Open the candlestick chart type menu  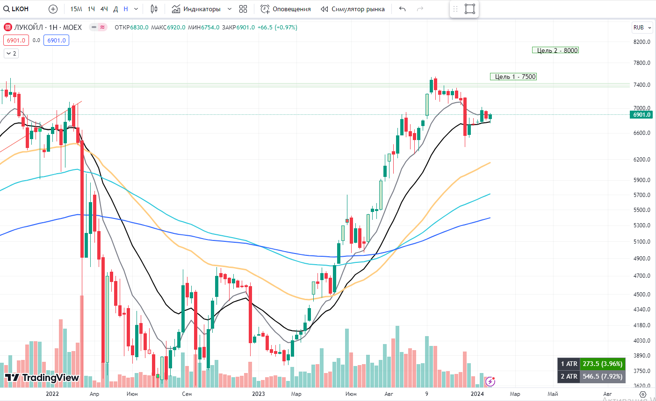tap(154, 9)
